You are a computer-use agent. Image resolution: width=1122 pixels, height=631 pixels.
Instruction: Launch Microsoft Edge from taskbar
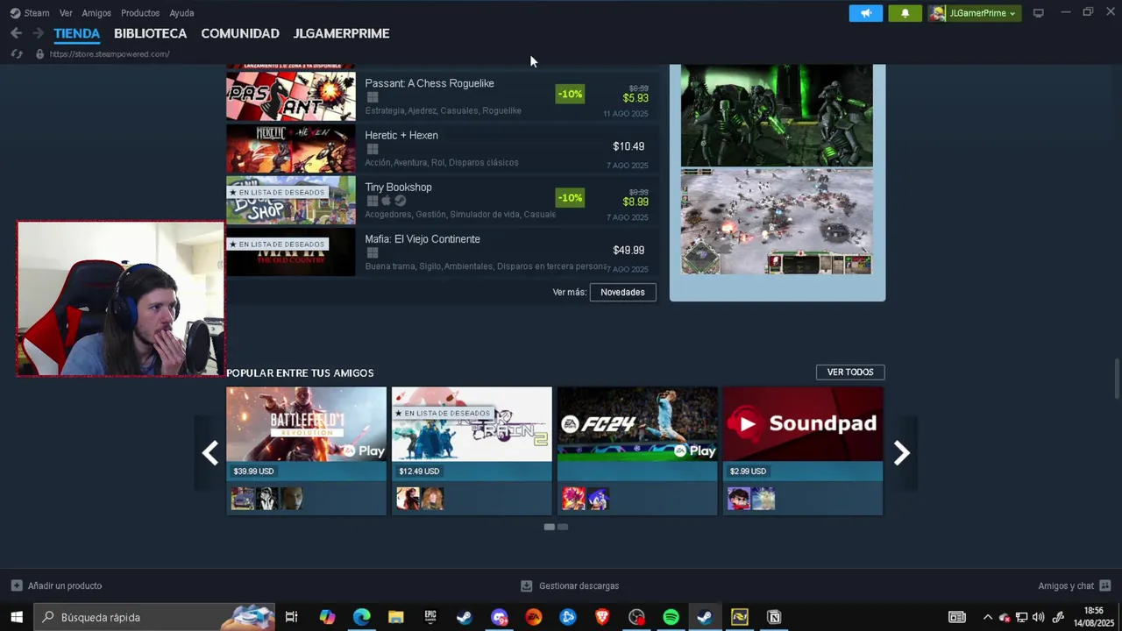[x=361, y=617]
